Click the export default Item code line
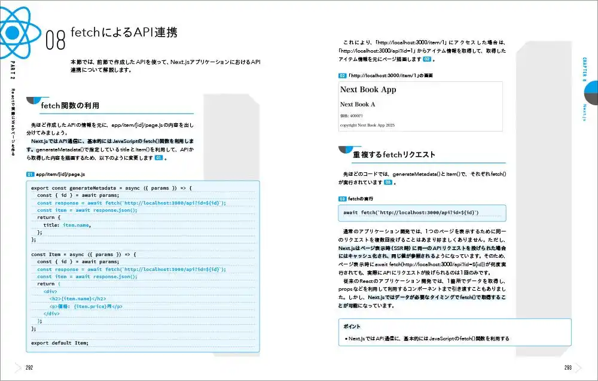 coord(60,343)
